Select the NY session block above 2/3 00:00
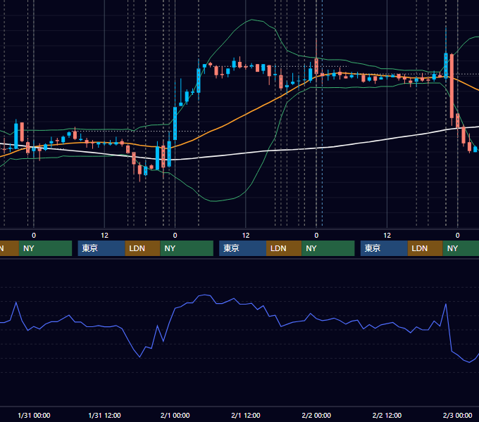This screenshot has height=422, width=479. (461, 248)
